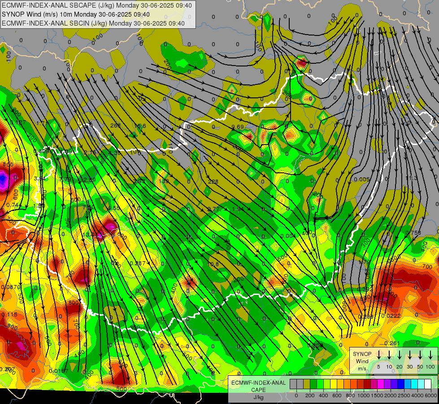Screen dimensions: 439x404
Task: Click the 0.744 value on the map
Action: [14, 205]
